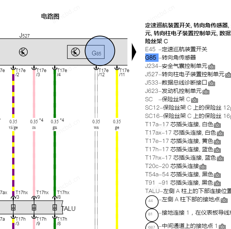Viewport: 231px width, 229px height.
Task: Click the 电路图 title heading
Action: pyautogui.click(x=50, y=16)
